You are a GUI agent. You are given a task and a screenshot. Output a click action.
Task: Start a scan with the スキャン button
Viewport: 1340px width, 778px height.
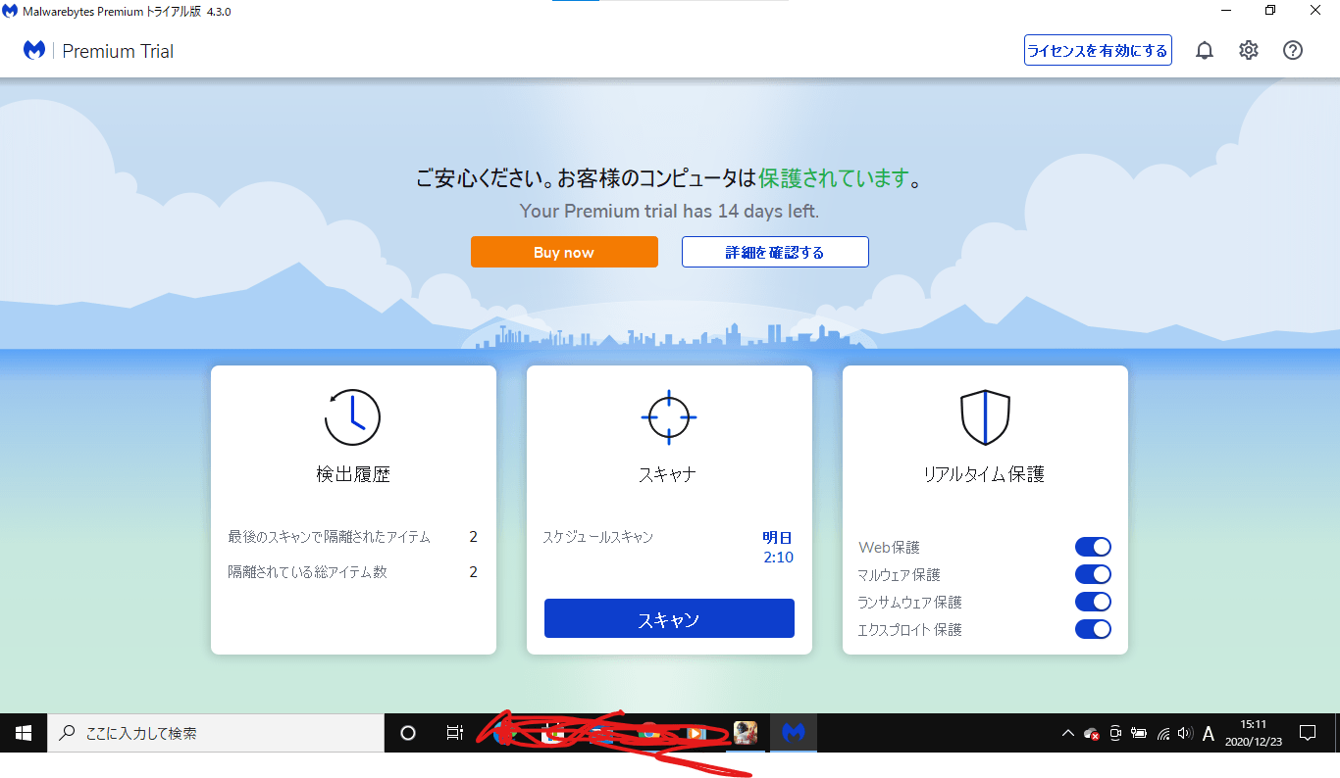pos(669,619)
